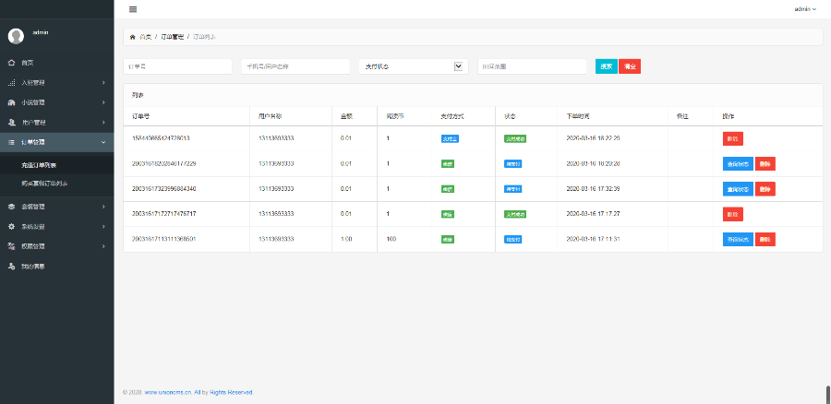Expand the 系统设置 sidebar submenu arrow

(103, 227)
